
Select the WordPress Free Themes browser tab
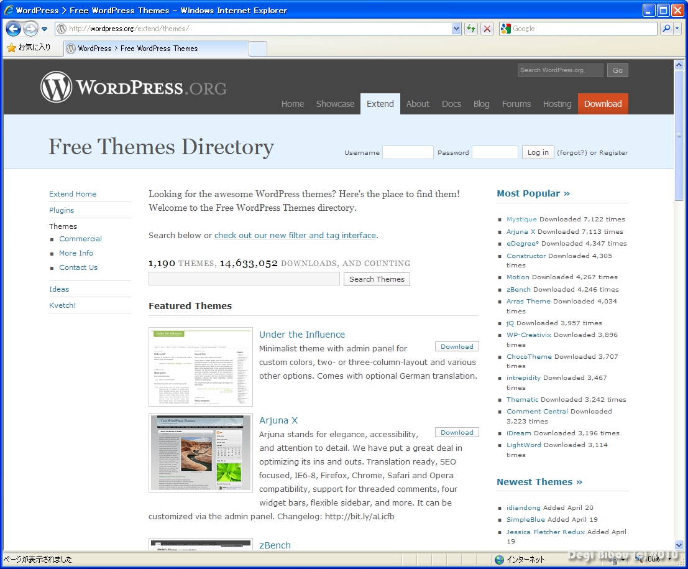coord(156,49)
